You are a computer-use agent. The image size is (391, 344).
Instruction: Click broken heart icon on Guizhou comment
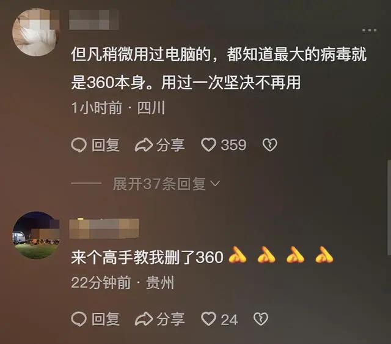click(x=261, y=319)
